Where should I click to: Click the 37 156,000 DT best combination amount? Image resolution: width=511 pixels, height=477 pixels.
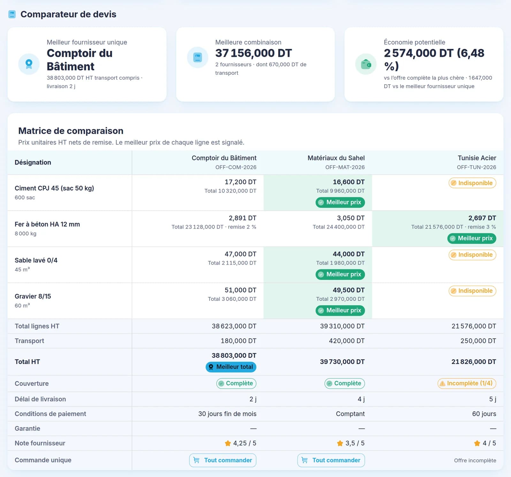(254, 53)
